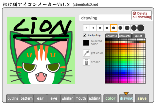The height and width of the screenshot is (106, 159).
Task: Activate the eraser tool icon
Action: click(x=86, y=62)
